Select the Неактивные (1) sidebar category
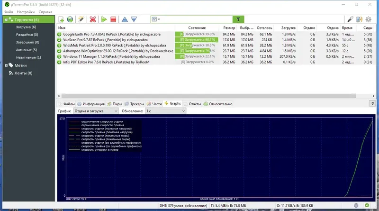Screen dimensions: 379x211 28,57
